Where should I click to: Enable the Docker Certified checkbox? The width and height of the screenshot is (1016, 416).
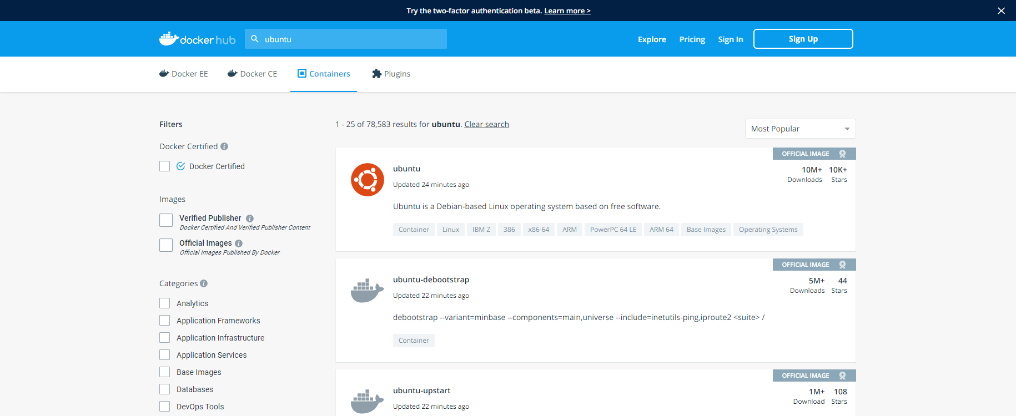pos(164,166)
